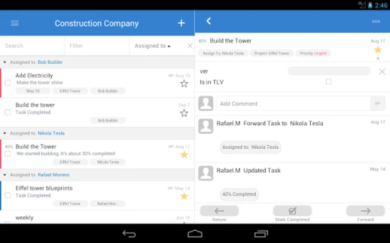
Task: Tap the Android recent apps button
Action: tap(261, 233)
